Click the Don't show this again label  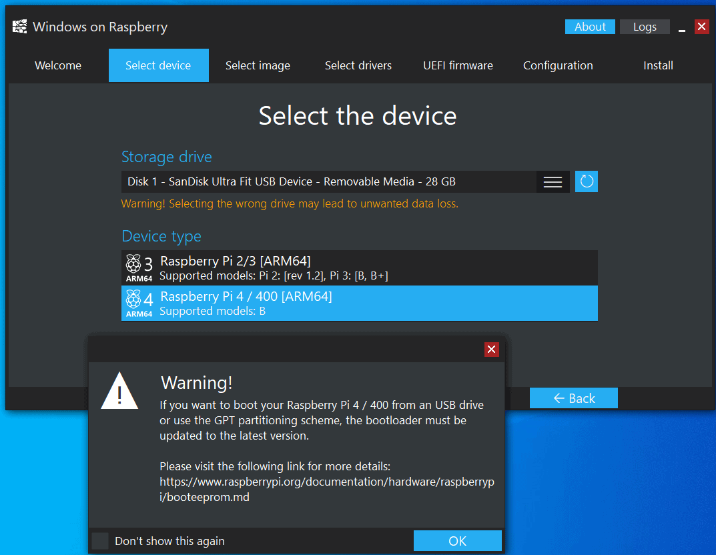point(169,541)
